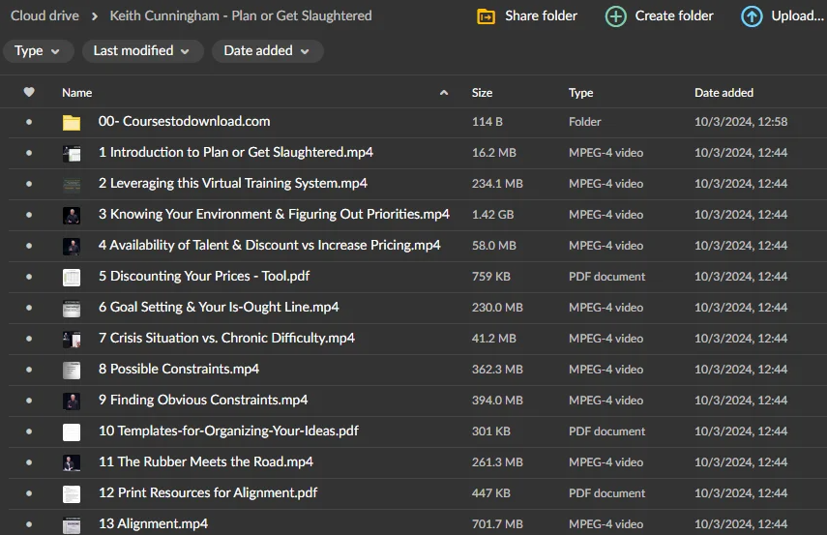Viewport: 827px width, 535px height.
Task: Open the Type filter dropdown
Action: (38, 51)
